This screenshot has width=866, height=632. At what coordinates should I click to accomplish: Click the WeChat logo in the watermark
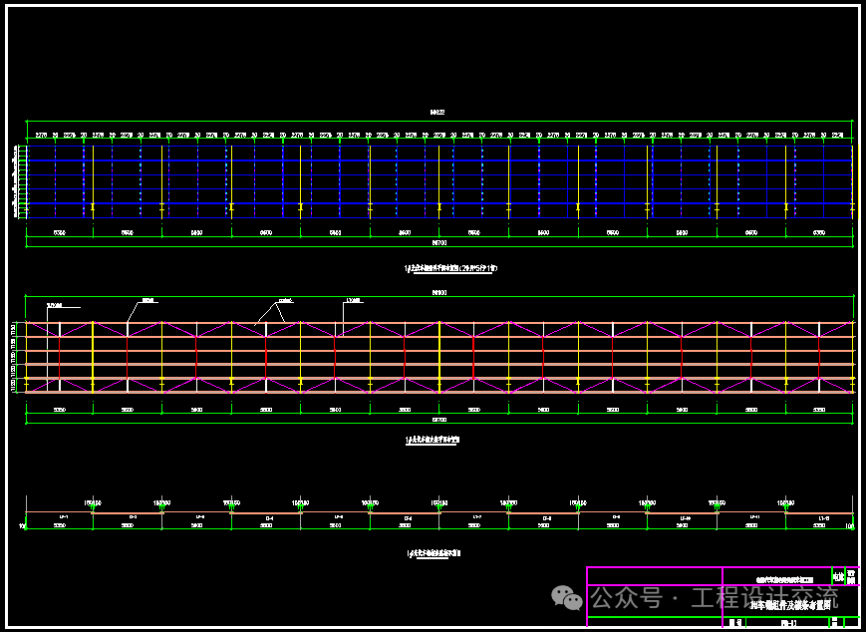click(x=569, y=598)
